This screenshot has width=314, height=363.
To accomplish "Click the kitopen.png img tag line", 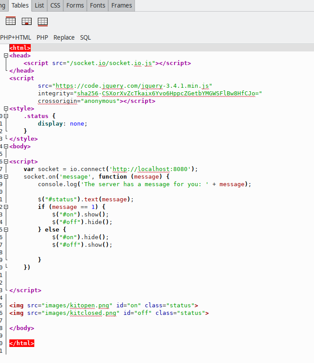I will tap(104, 306).
